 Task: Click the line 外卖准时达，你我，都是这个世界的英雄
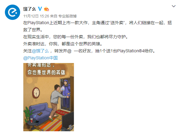(x=63, y=44)
